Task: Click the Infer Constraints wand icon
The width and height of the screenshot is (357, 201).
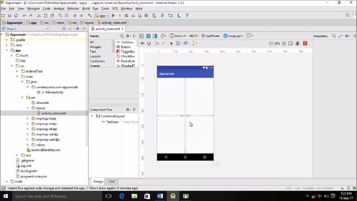Action: pos(163,44)
